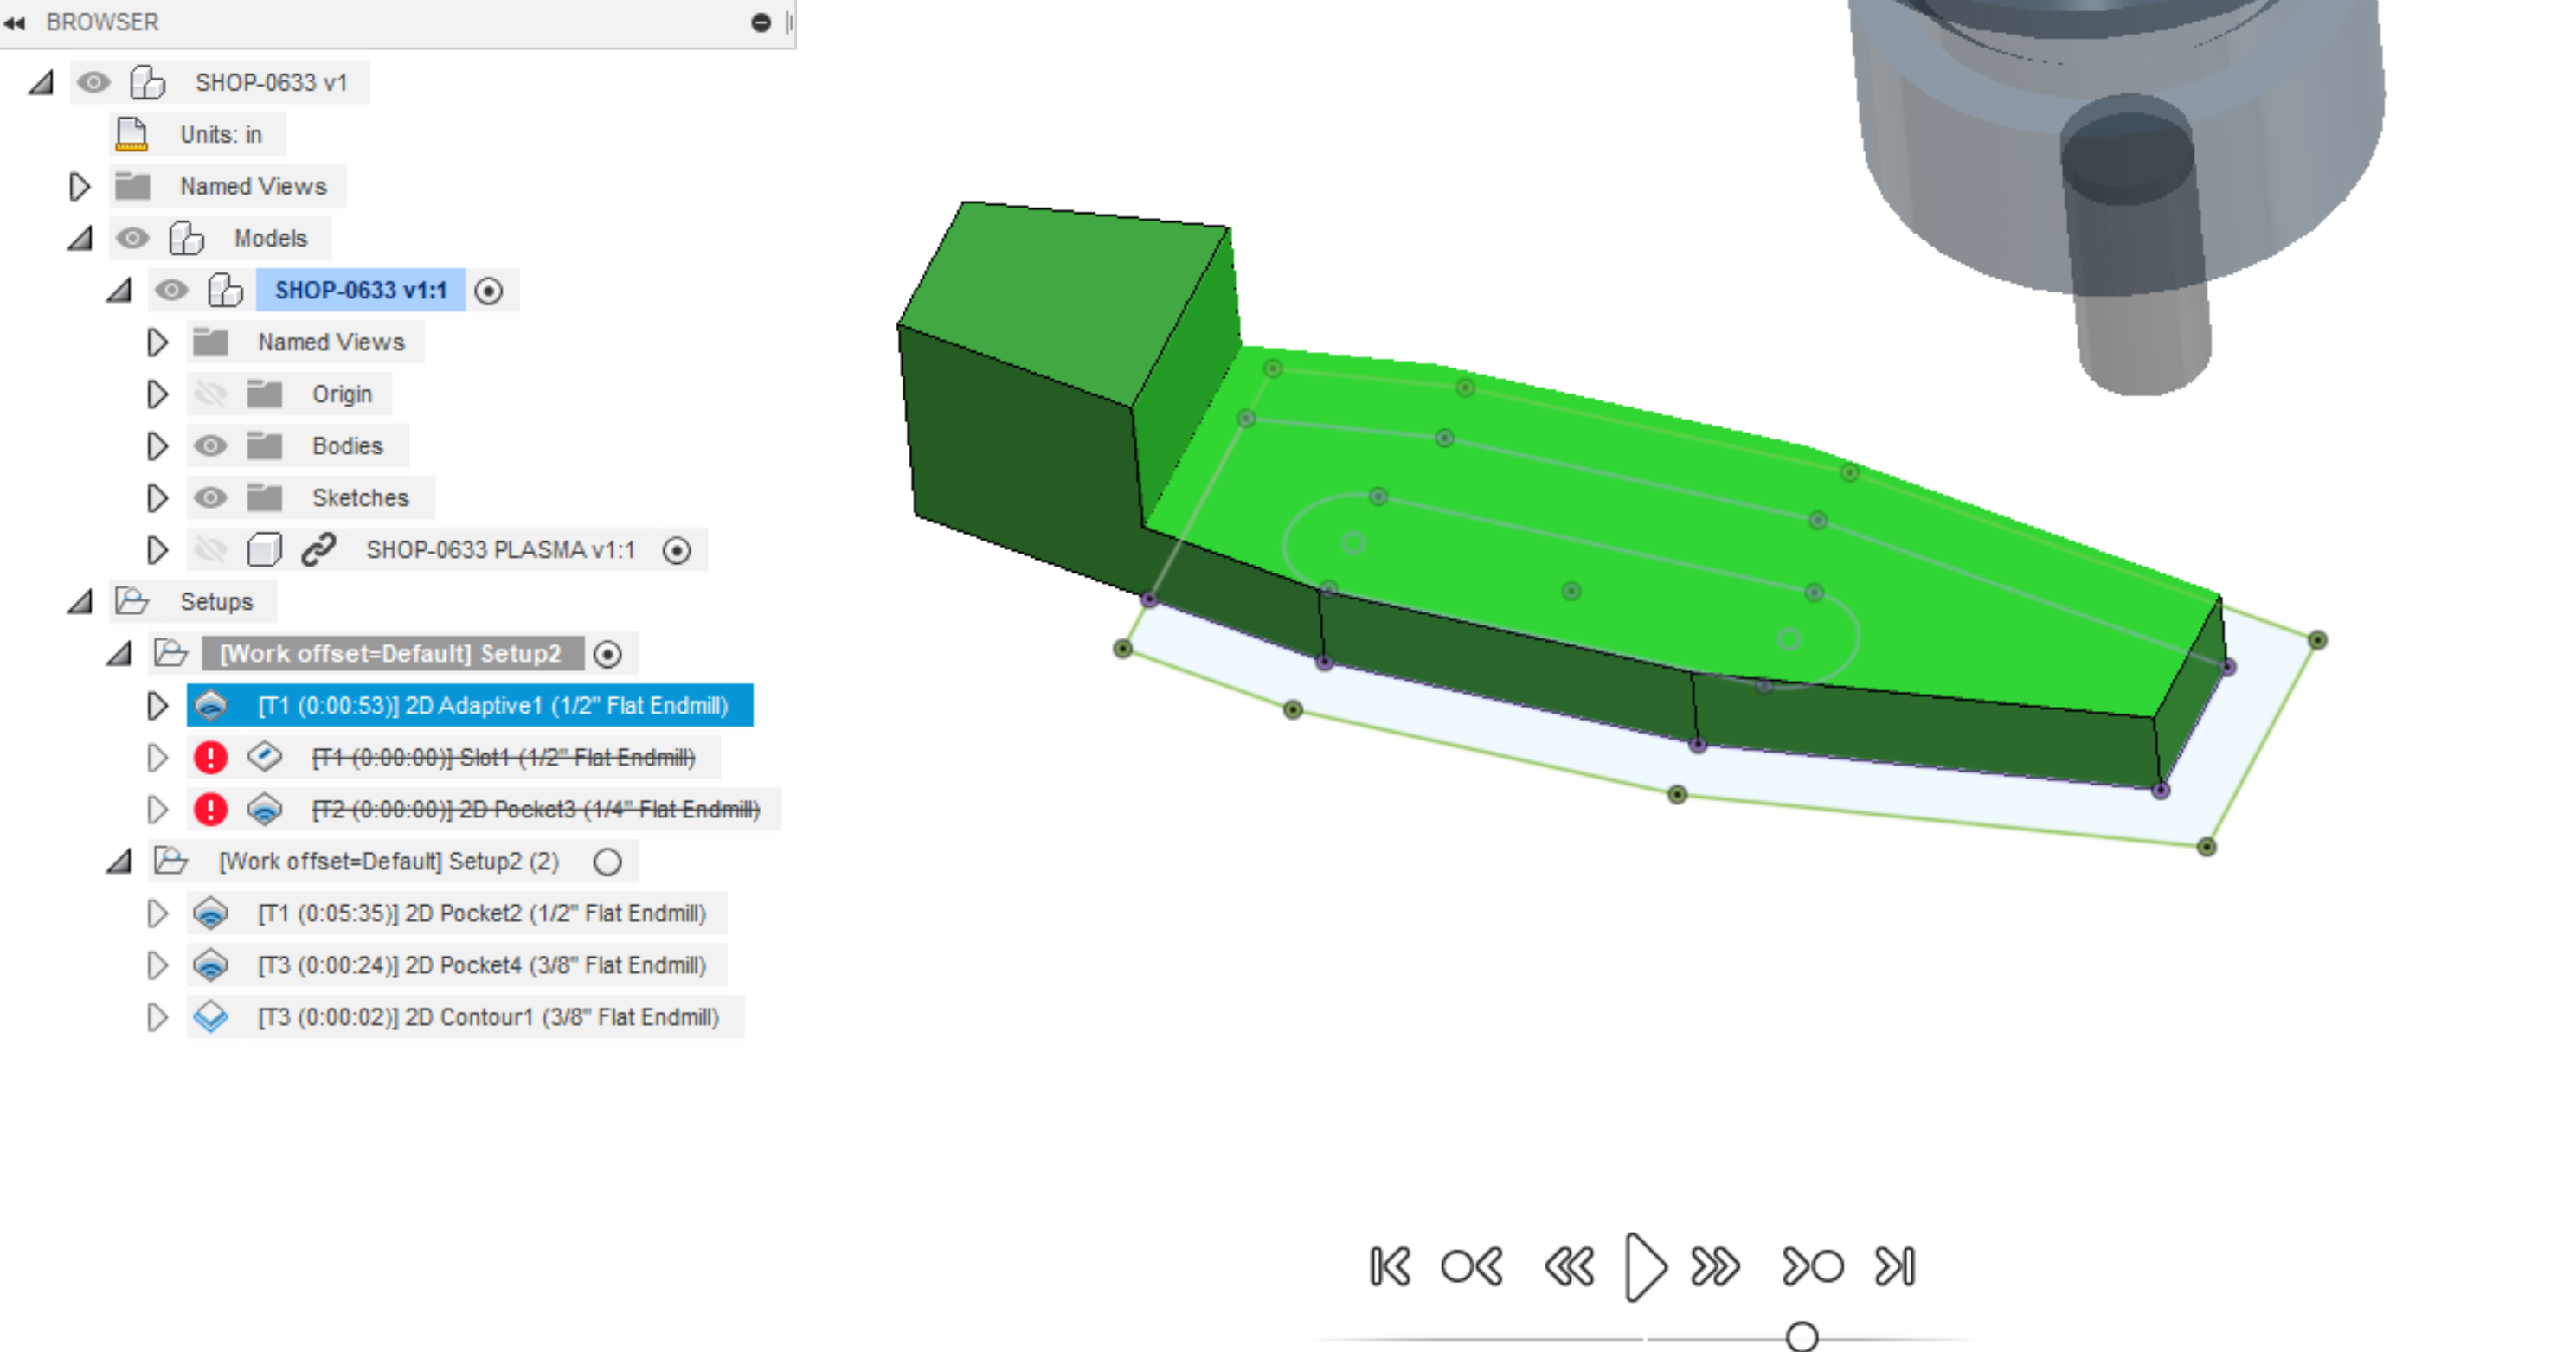The width and height of the screenshot is (2576, 1352).
Task: Click the BROWSER panel header label
Action: click(x=102, y=22)
